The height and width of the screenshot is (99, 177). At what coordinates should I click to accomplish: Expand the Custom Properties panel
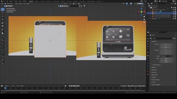coord(156,85)
